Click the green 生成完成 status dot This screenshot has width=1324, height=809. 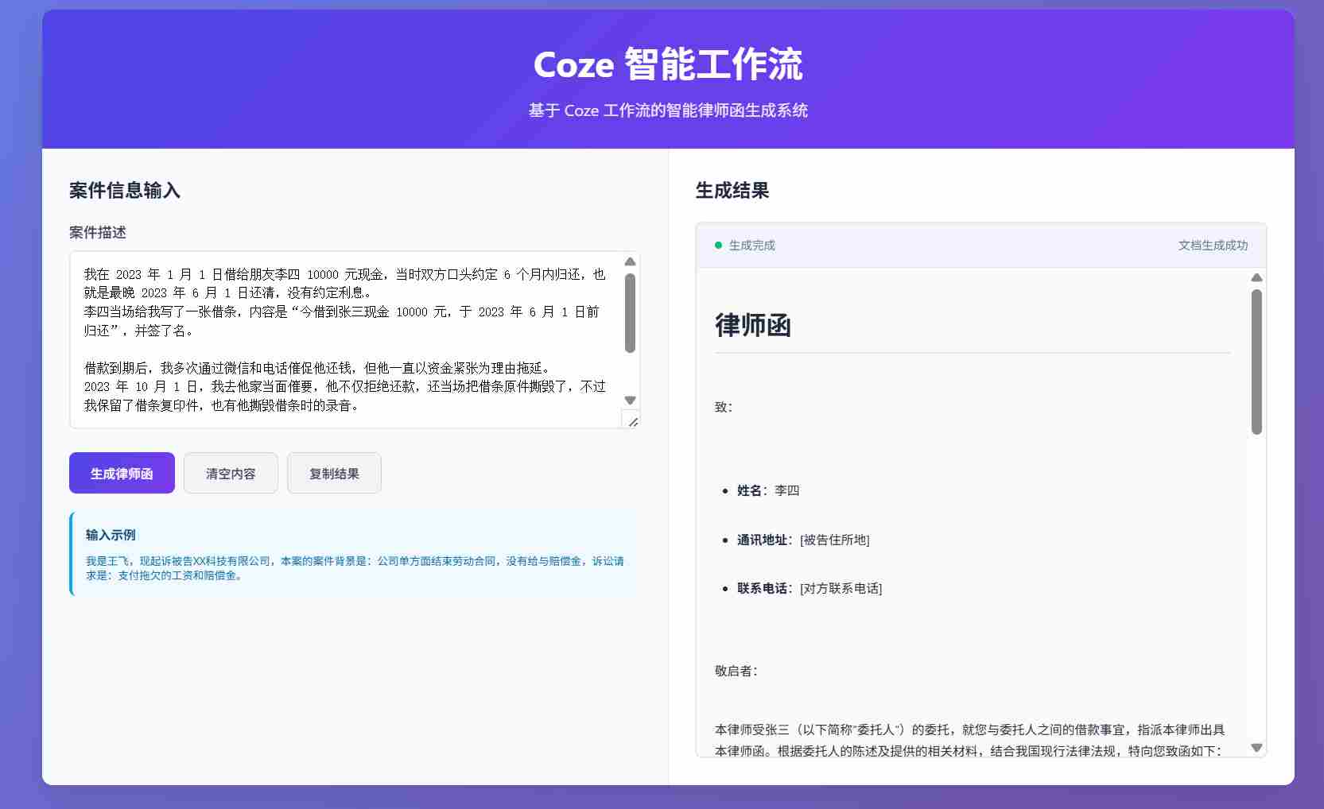click(718, 246)
